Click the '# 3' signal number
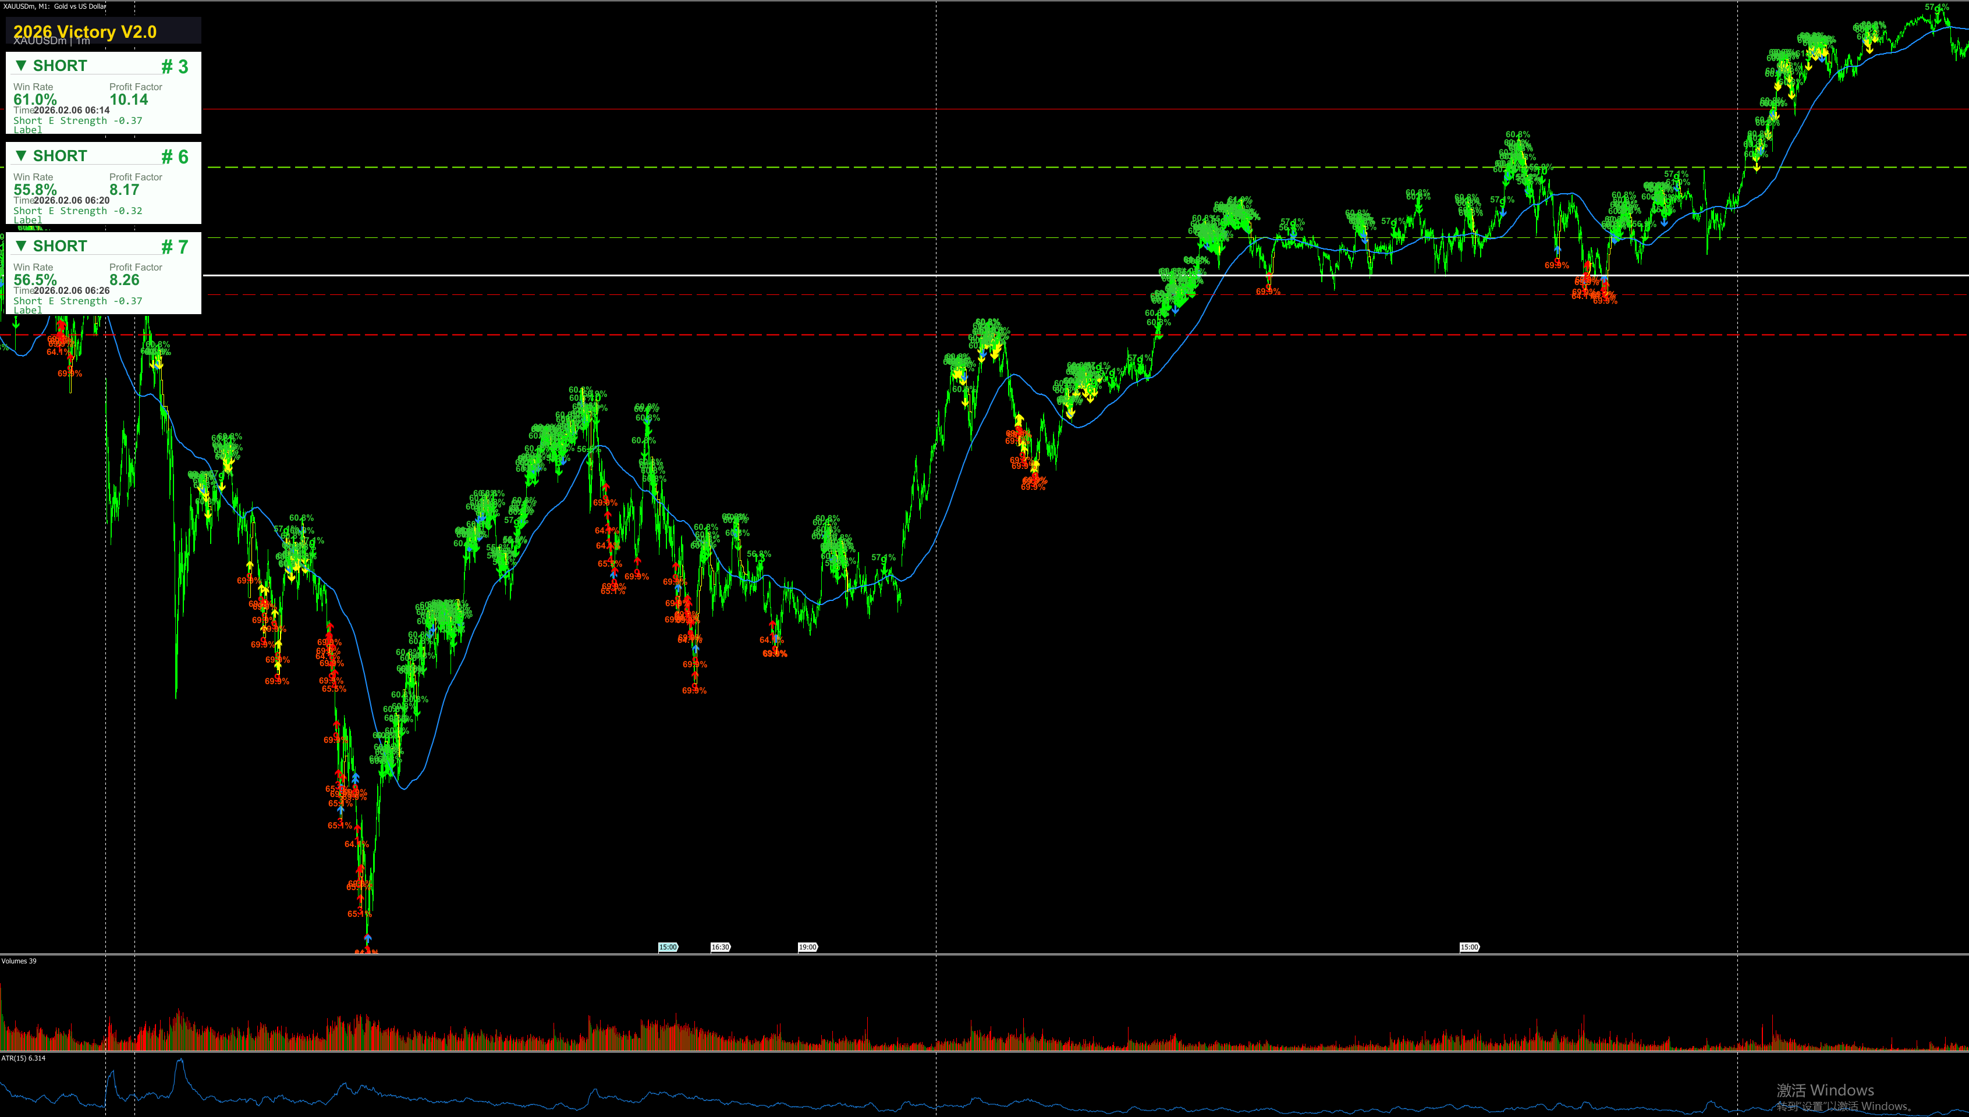Screen dimensions: 1969x1117 point(174,67)
